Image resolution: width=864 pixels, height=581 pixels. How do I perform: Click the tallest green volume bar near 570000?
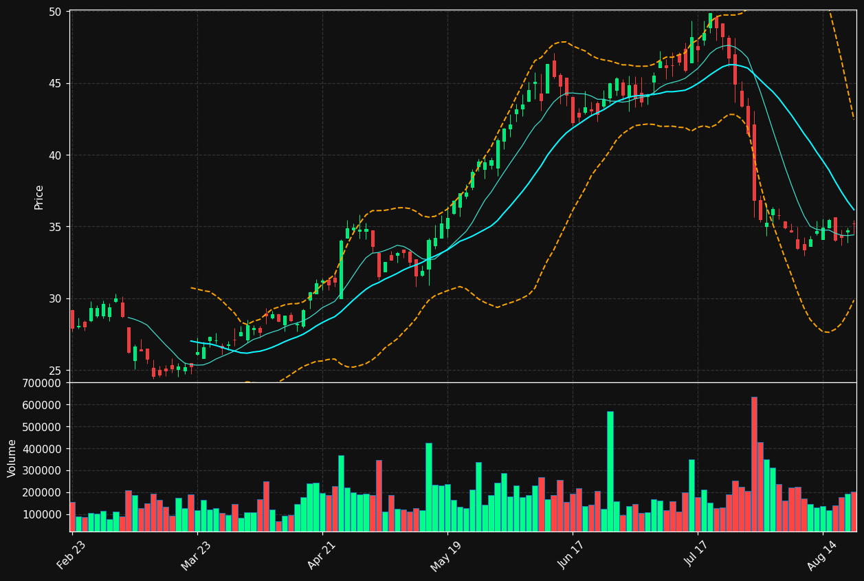(x=610, y=471)
